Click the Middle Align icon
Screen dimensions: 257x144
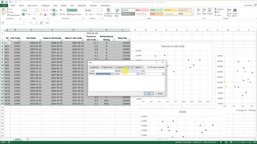click(x=54, y=10)
